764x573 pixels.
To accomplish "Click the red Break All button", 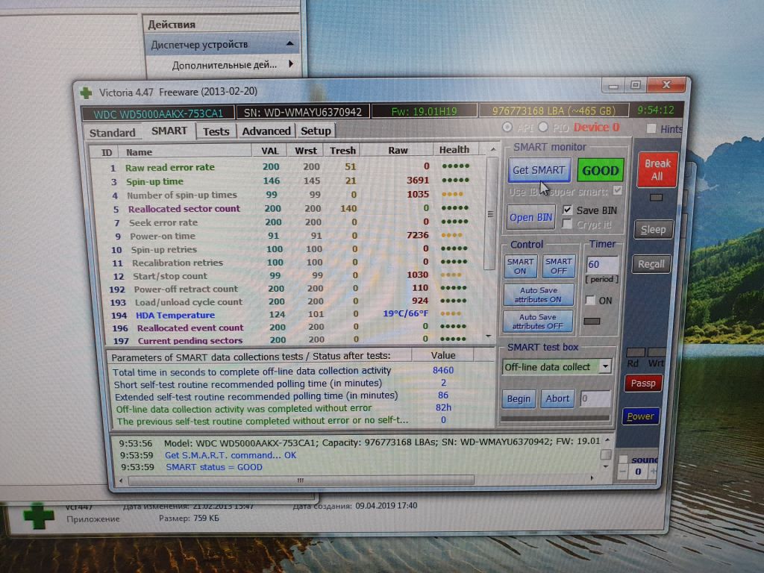I will (x=657, y=169).
